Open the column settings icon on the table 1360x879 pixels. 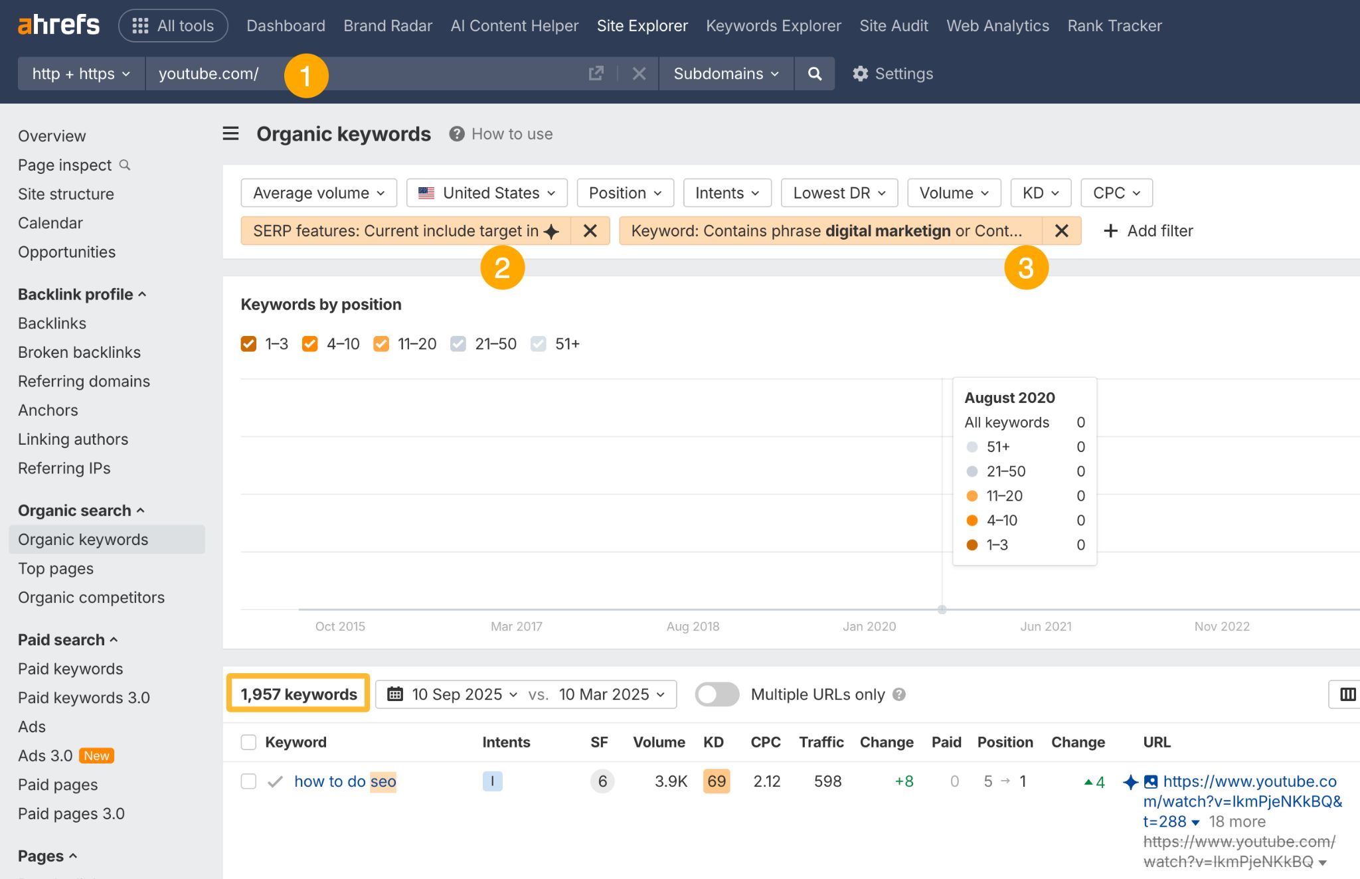coord(1349,694)
